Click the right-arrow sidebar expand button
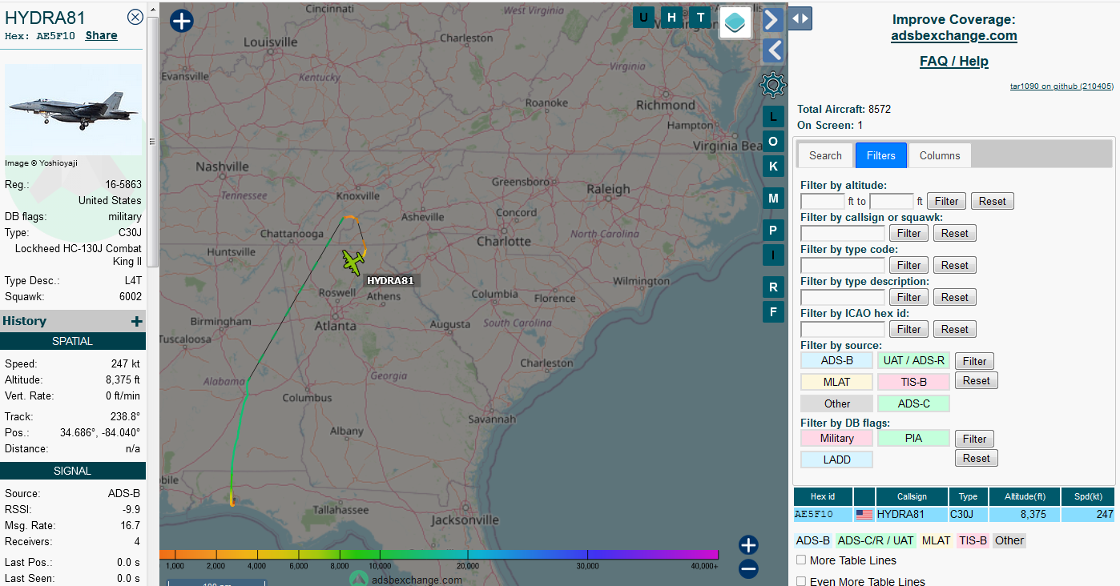The width and height of the screenshot is (1120, 586). pos(772,19)
